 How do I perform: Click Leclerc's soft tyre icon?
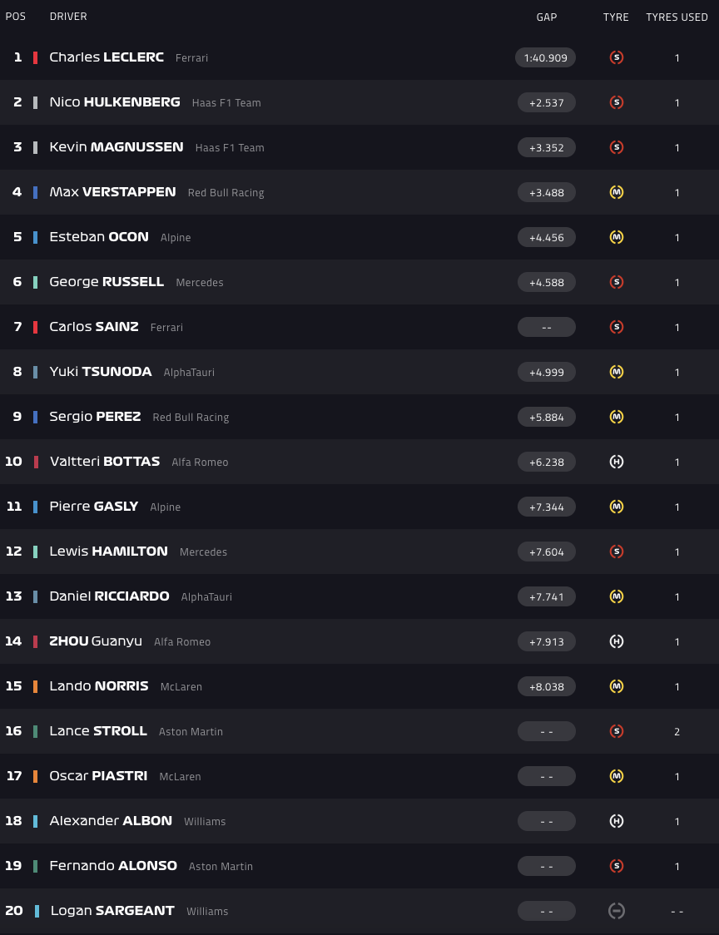(x=616, y=57)
